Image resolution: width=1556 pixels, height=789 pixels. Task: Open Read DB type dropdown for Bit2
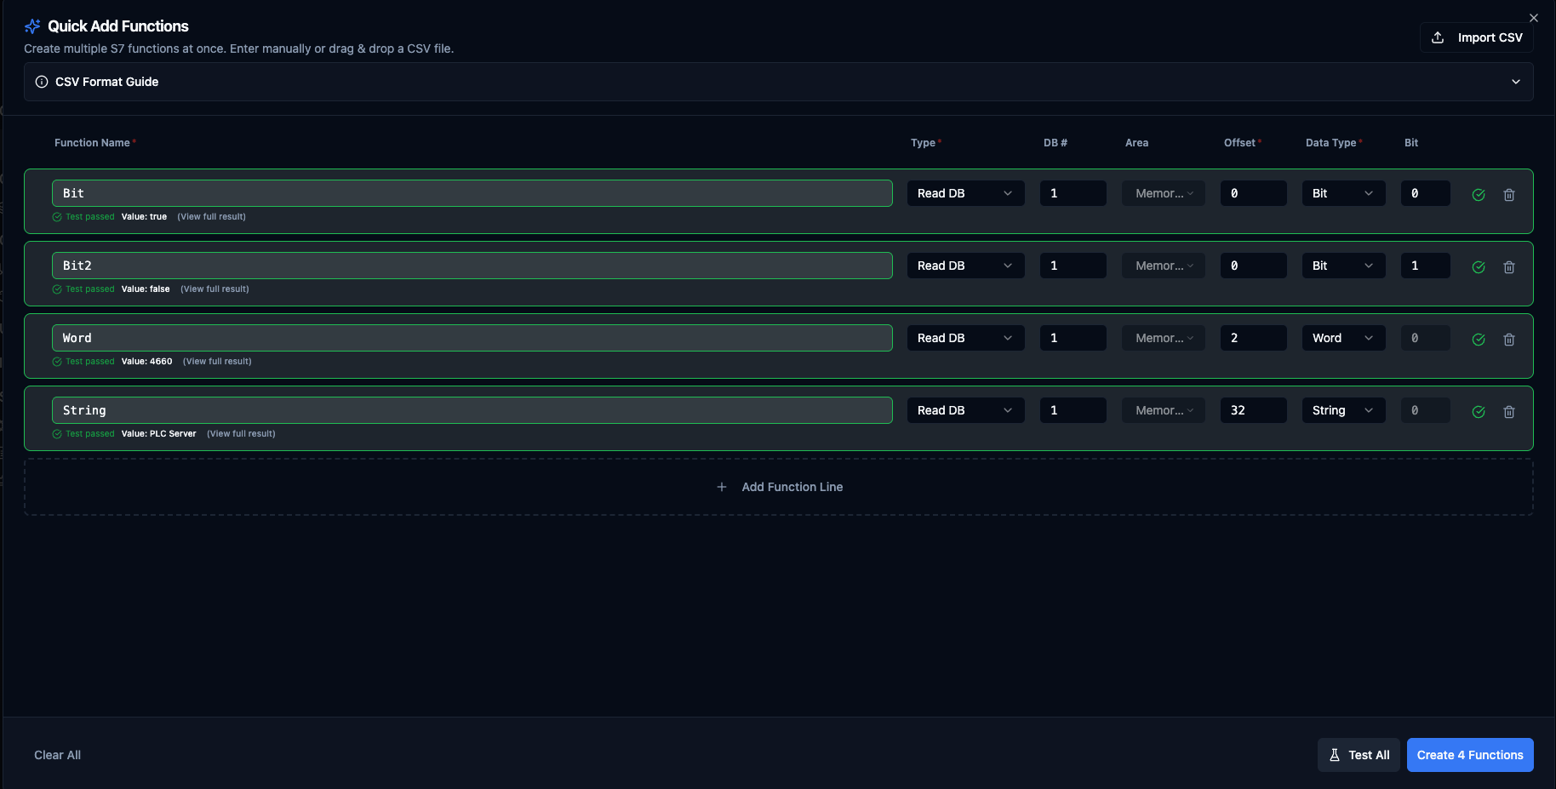(965, 266)
